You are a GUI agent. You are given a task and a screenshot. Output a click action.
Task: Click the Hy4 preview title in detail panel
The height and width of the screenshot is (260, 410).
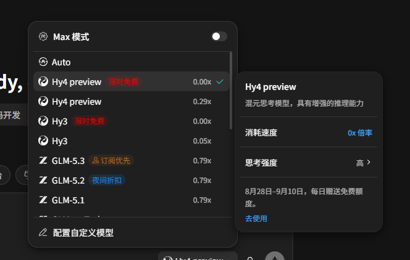click(270, 87)
